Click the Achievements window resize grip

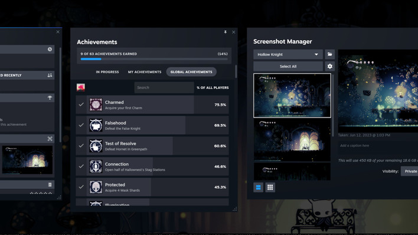pos(235,209)
